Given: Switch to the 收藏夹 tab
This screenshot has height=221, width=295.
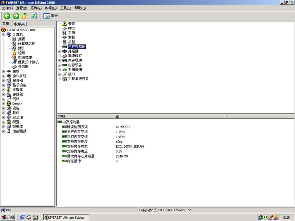Looking at the screenshot, I should point(20,24).
